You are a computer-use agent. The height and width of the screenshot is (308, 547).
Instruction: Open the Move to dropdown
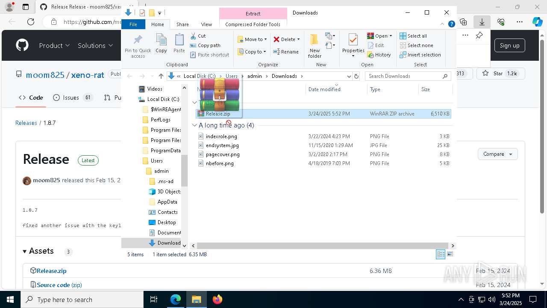[252, 39]
